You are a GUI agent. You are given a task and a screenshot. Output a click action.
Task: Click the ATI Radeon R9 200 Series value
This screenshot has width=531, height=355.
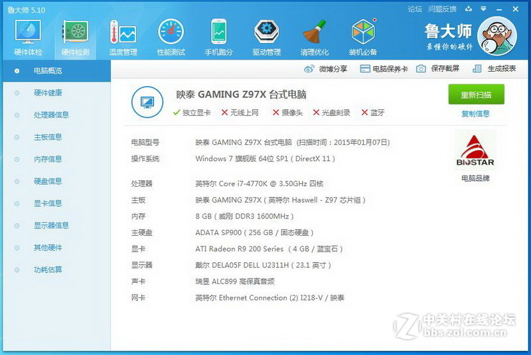269,249
